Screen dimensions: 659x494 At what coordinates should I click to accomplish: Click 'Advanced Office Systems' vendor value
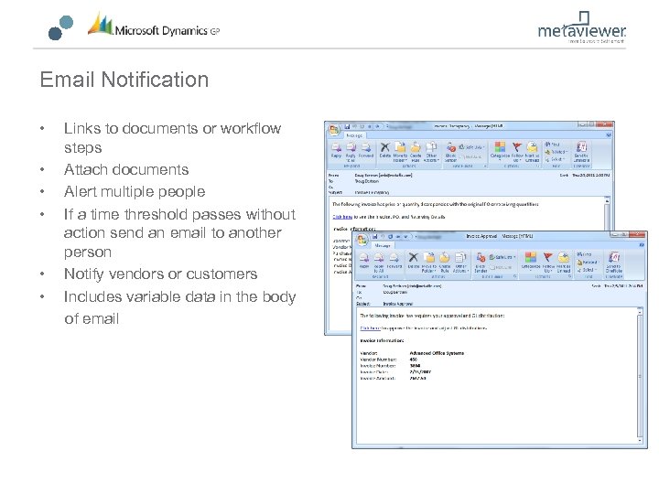(x=437, y=353)
